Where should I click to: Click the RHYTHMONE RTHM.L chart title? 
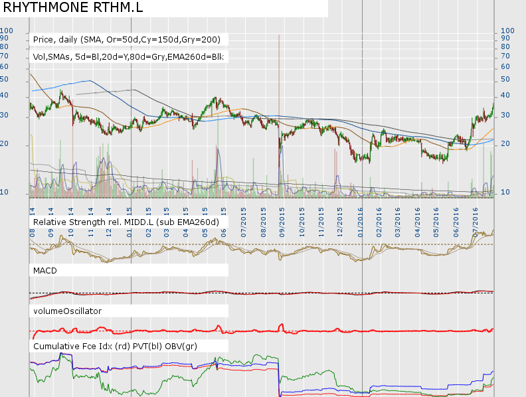click(72, 8)
